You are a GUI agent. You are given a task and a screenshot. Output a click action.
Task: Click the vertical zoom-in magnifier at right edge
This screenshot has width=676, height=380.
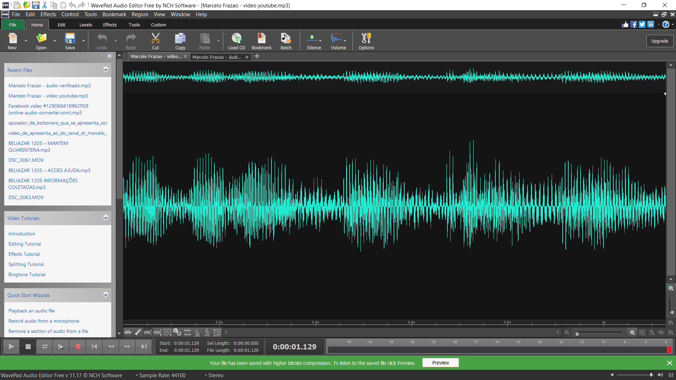[671, 288]
